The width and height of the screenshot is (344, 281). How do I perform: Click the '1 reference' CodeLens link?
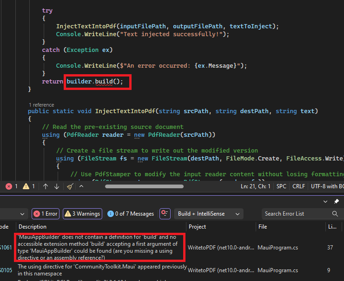point(41,105)
